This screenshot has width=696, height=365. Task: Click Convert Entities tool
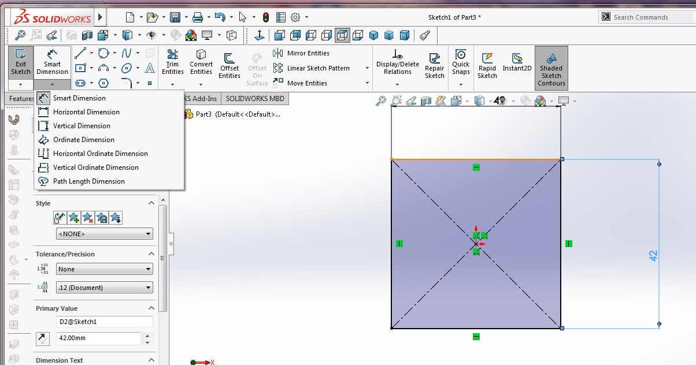pyautogui.click(x=201, y=62)
